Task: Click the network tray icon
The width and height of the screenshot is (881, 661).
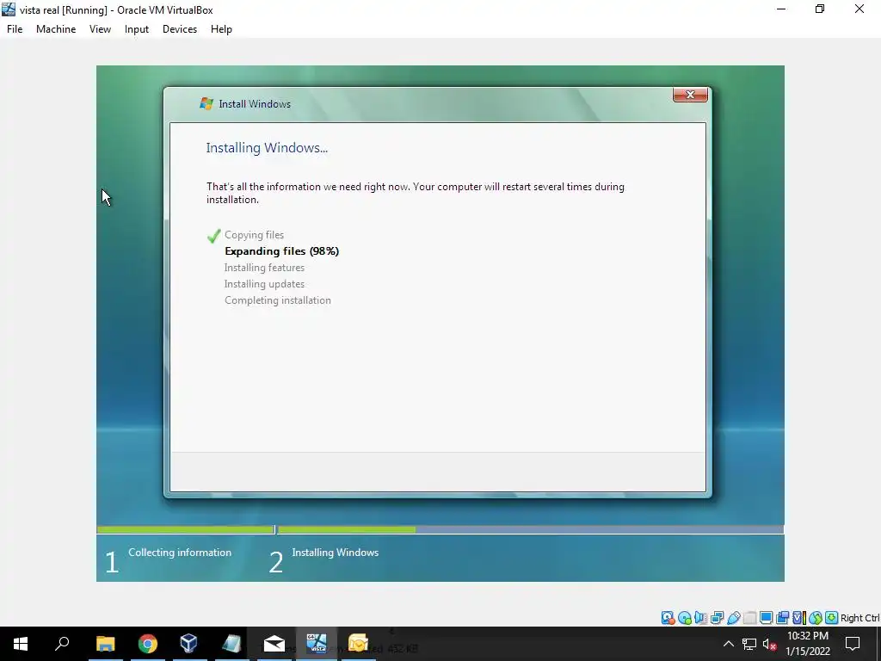Action: (749, 644)
